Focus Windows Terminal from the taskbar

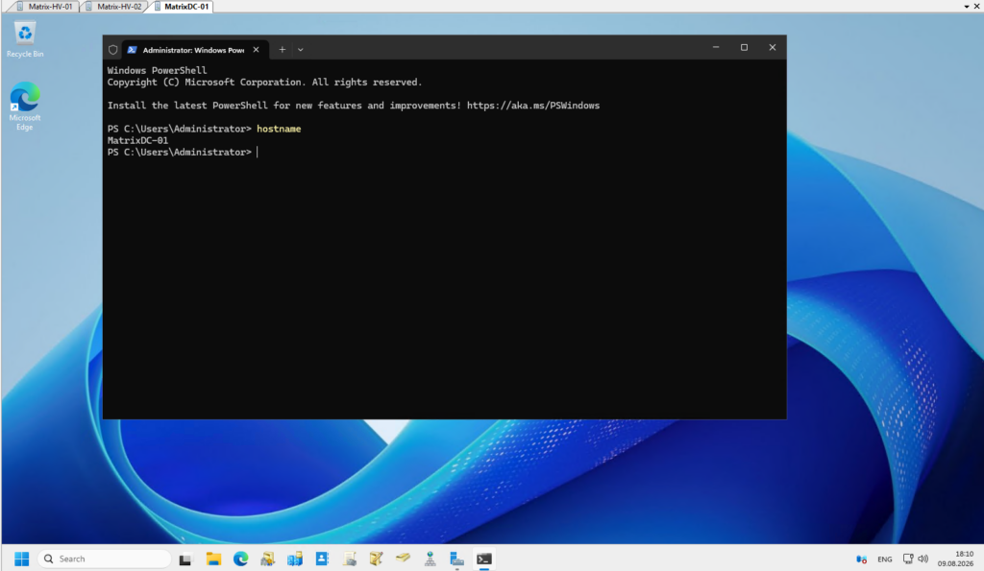coord(484,559)
